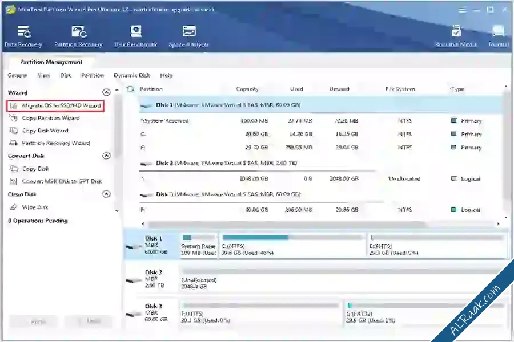Viewport: 514px width, 342px height.
Task: Select C:(NTFS) block in disk map
Action: [292, 246]
